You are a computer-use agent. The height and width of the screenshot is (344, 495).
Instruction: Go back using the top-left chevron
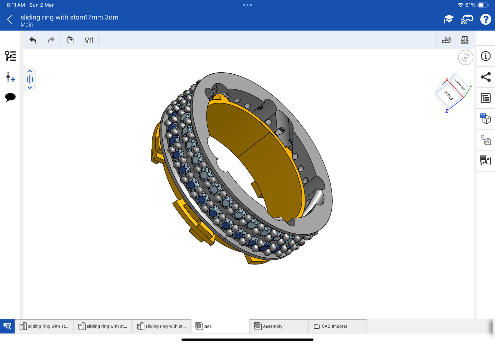10,20
